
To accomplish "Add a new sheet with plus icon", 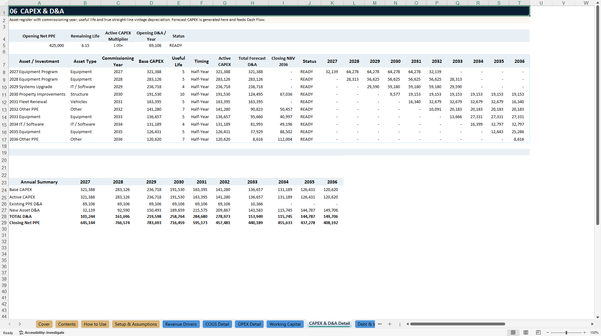I will point(390,324).
